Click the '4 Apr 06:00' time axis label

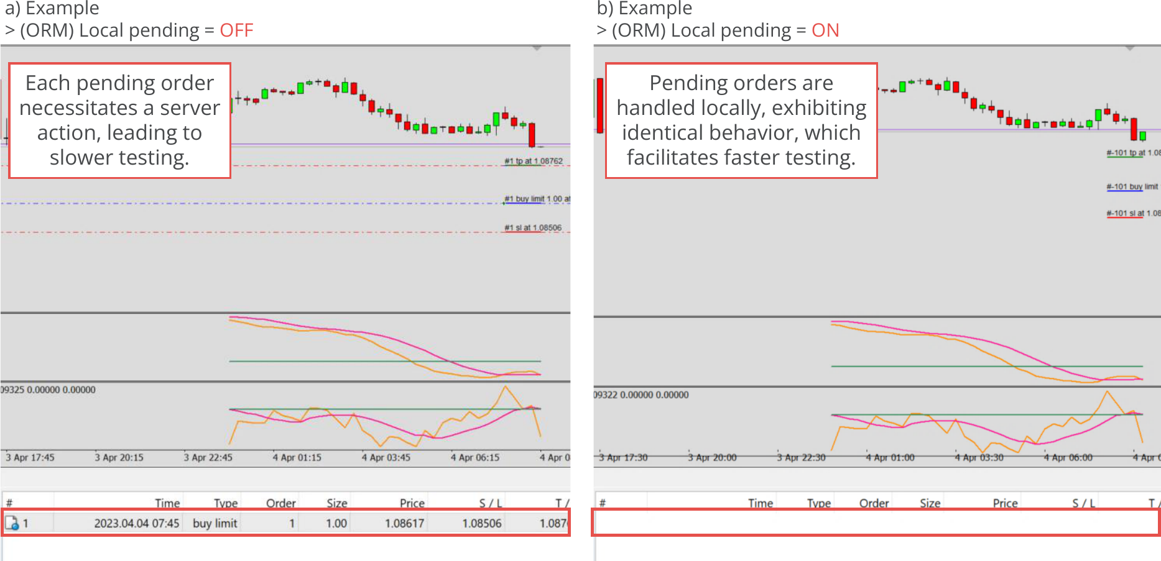[x=1068, y=457]
